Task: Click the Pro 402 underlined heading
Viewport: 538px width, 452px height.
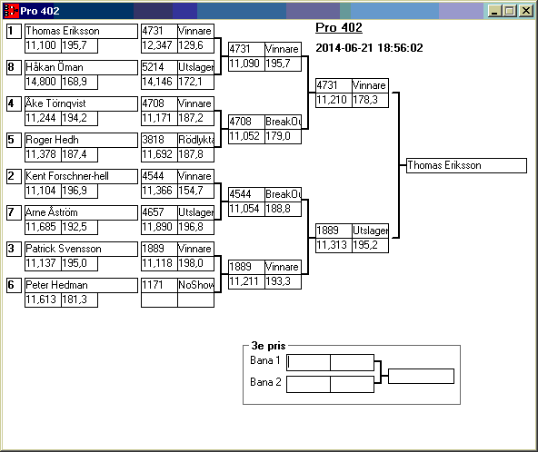Action: [x=339, y=28]
